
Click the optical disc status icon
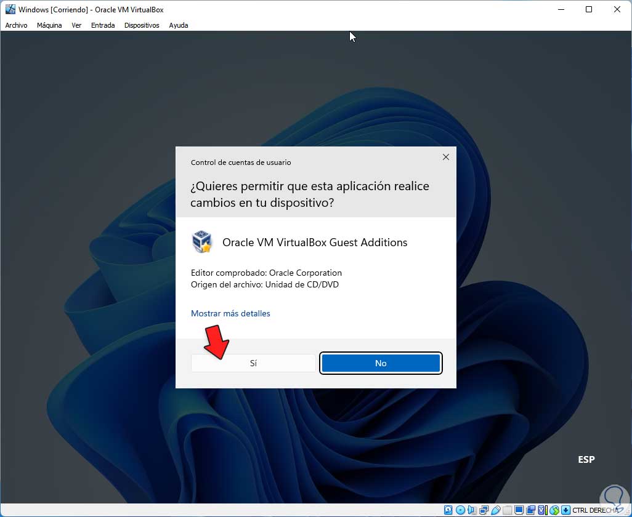(460, 510)
